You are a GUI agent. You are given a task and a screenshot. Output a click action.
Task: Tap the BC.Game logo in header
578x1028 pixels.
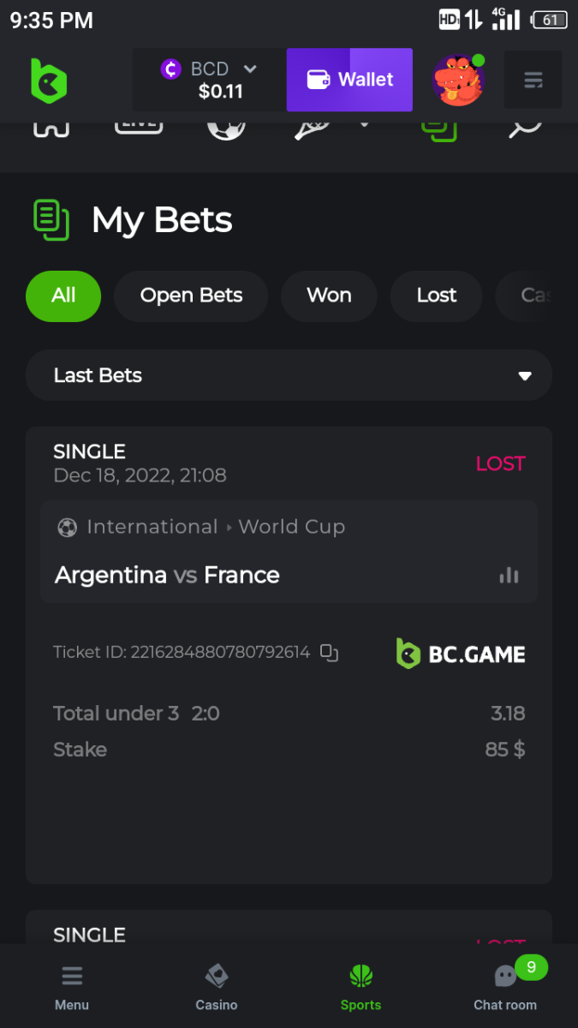48,81
